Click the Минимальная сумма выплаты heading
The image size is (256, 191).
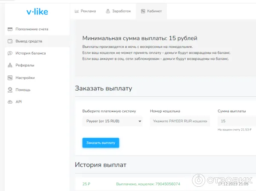(x=140, y=38)
